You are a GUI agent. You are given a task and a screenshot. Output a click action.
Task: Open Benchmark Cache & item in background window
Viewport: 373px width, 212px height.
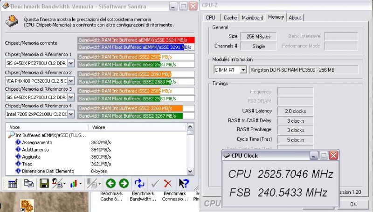[111, 196]
